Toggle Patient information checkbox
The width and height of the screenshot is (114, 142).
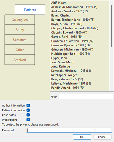(x=28, y=110)
